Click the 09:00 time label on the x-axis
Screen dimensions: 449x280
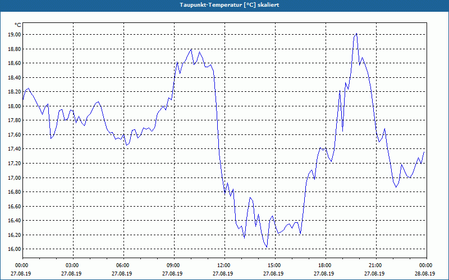[174, 265]
